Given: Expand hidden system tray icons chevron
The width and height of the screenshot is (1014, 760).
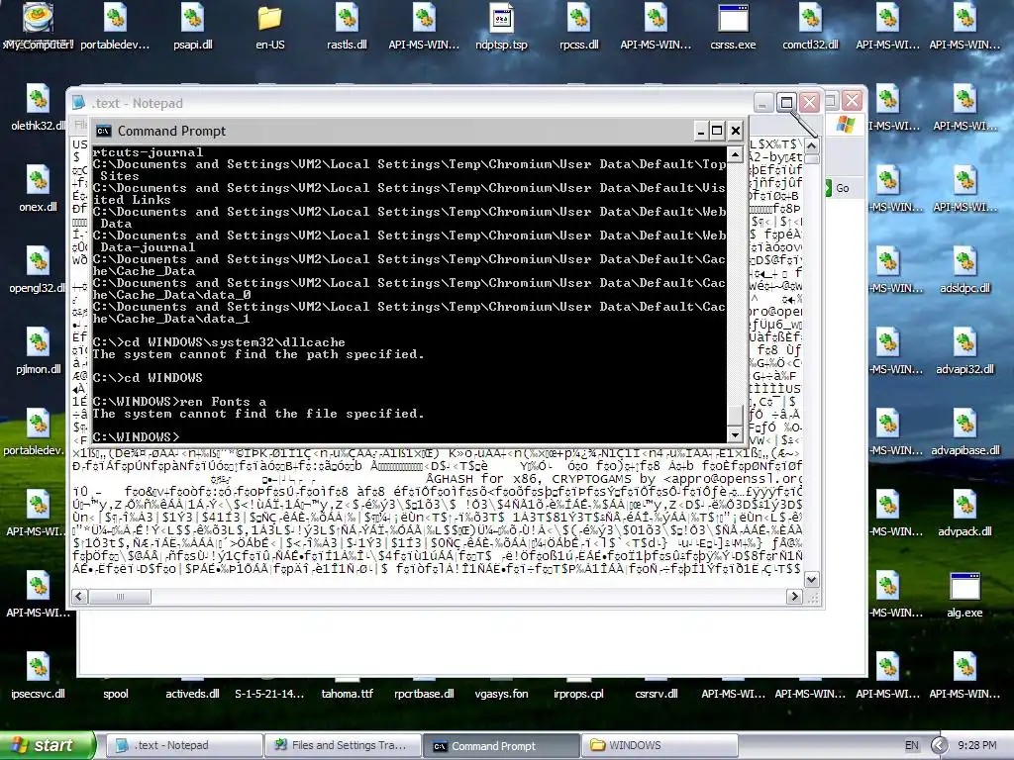Looking at the screenshot, I should [x=939, y=745].
